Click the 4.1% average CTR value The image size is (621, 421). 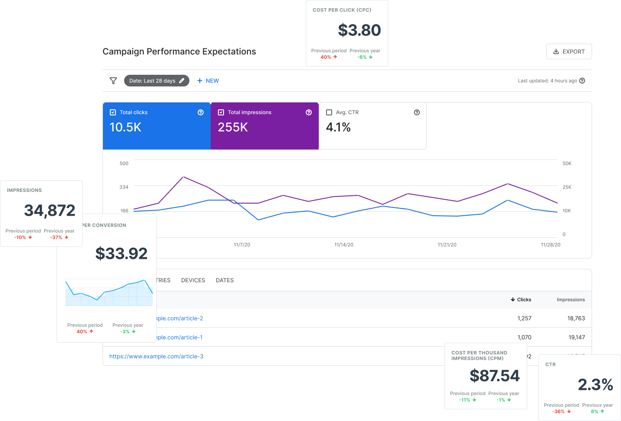(x=338, y=127)
